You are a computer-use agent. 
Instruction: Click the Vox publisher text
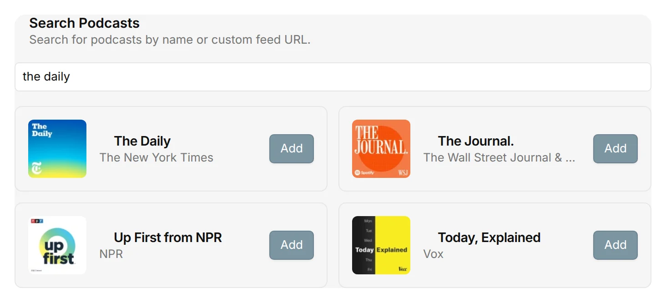pos(434,254)
